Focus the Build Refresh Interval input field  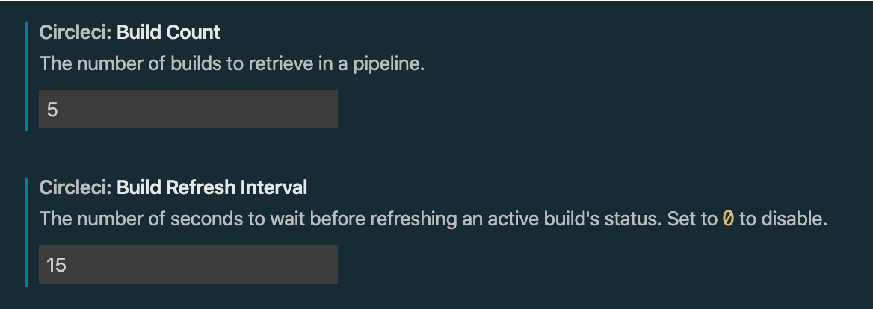[x=188, y=264]
